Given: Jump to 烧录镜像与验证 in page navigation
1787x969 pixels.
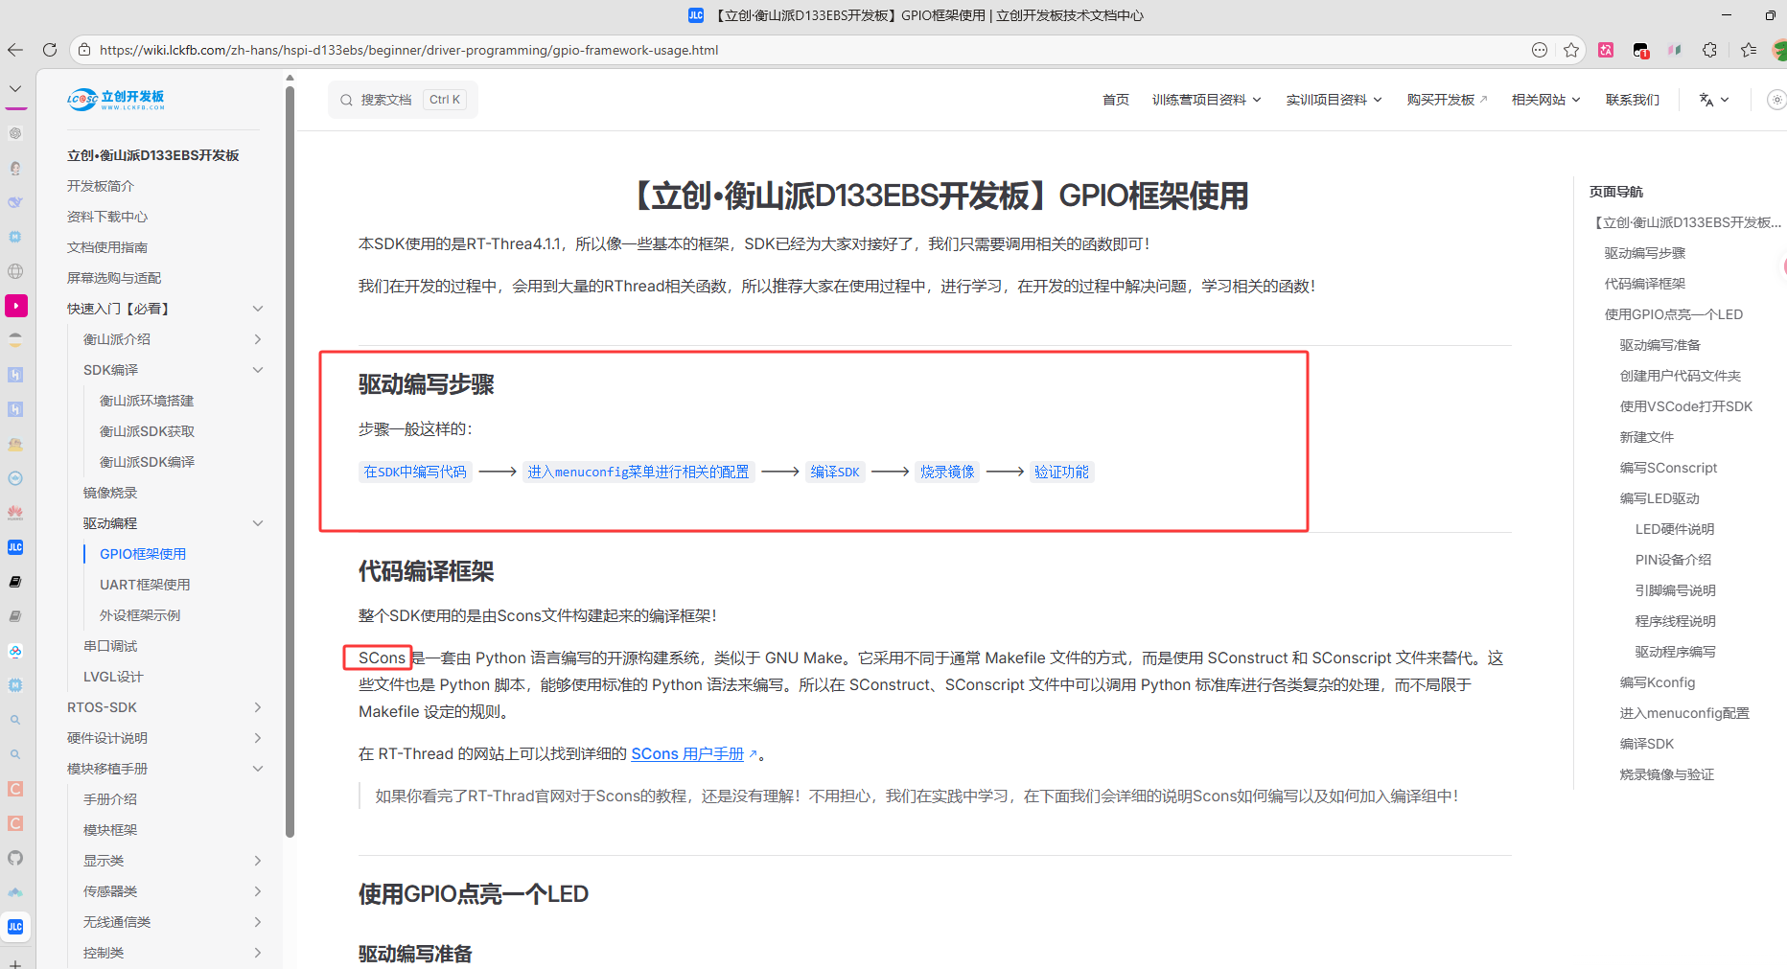Looking at the screenshot, I should (x=1667, y=774).
